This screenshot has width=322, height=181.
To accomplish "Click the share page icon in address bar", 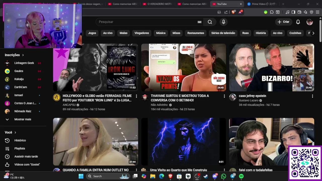I will 226,12.
